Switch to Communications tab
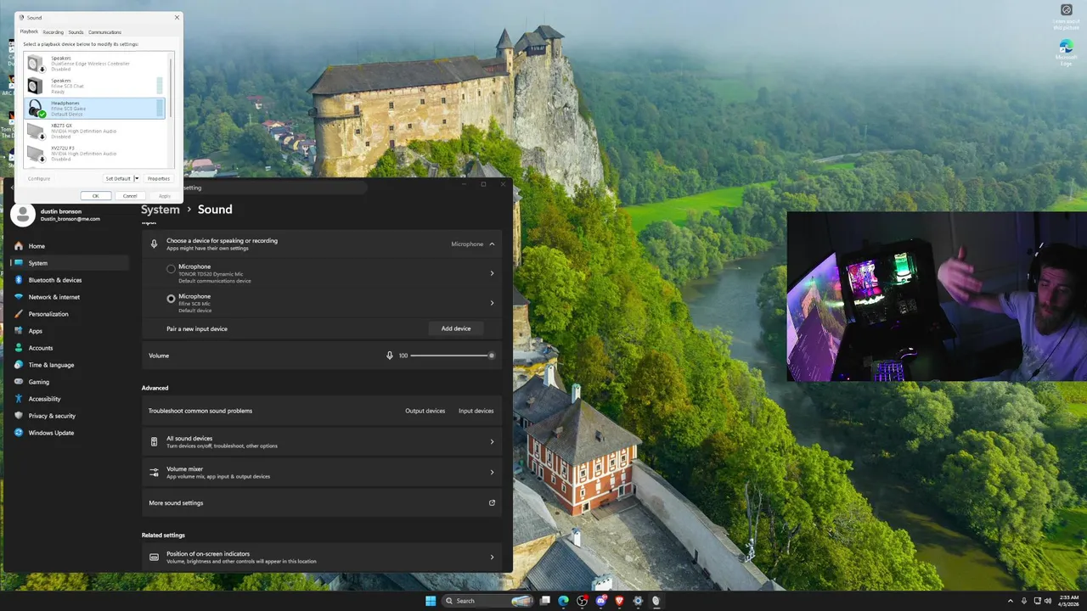 coord(104,32)
